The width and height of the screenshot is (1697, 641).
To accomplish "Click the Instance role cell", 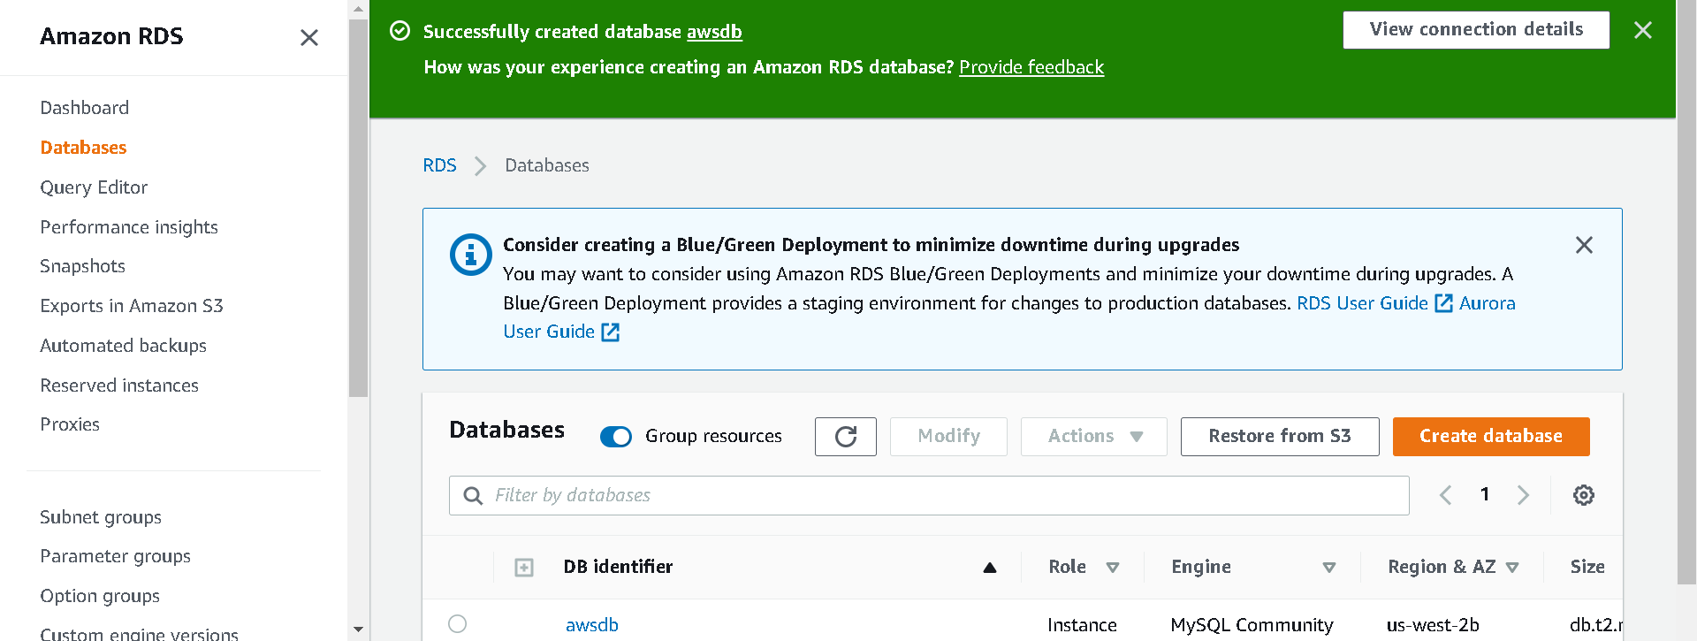I will pos(1082,625).
